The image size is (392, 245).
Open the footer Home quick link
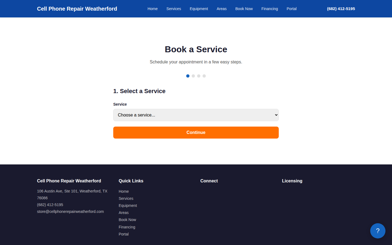(124, 191)
